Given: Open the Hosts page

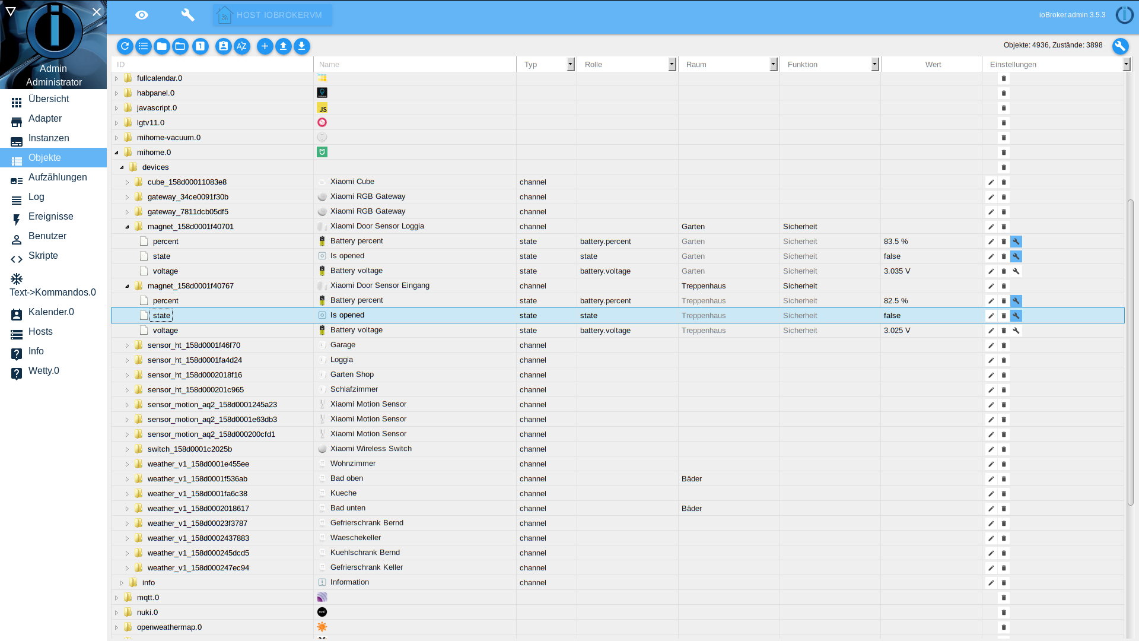Looking at the screenshot, I should tap(53, 332).
